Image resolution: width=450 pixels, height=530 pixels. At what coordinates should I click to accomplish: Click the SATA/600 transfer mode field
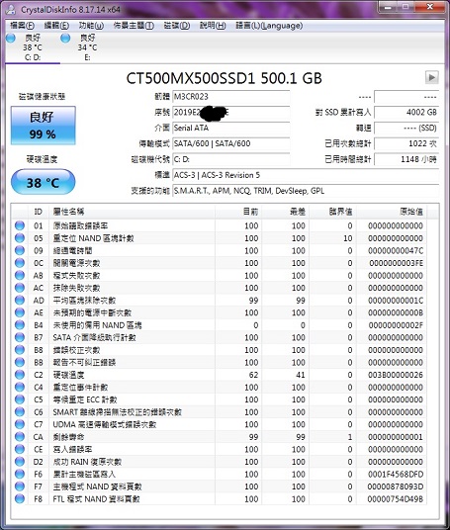[x=230, y=143]
